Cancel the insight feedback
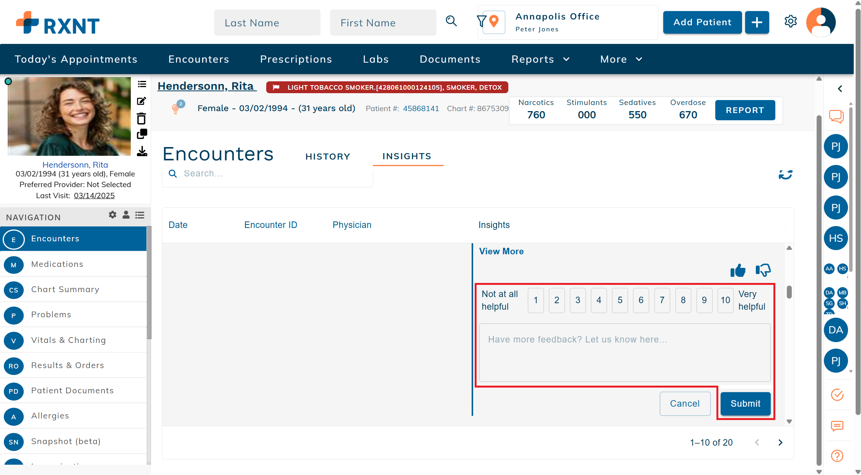 pyautogui.click(x=685, y=404)
